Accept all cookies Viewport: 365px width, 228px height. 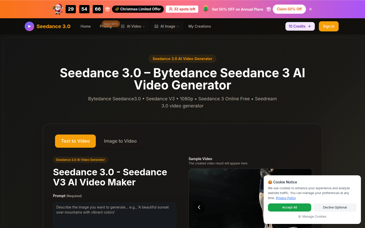pyautogui.click(x=289, y=207)
